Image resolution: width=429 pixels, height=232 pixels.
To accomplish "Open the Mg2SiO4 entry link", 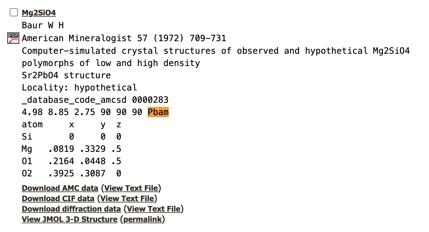I will tap(38, 13).
